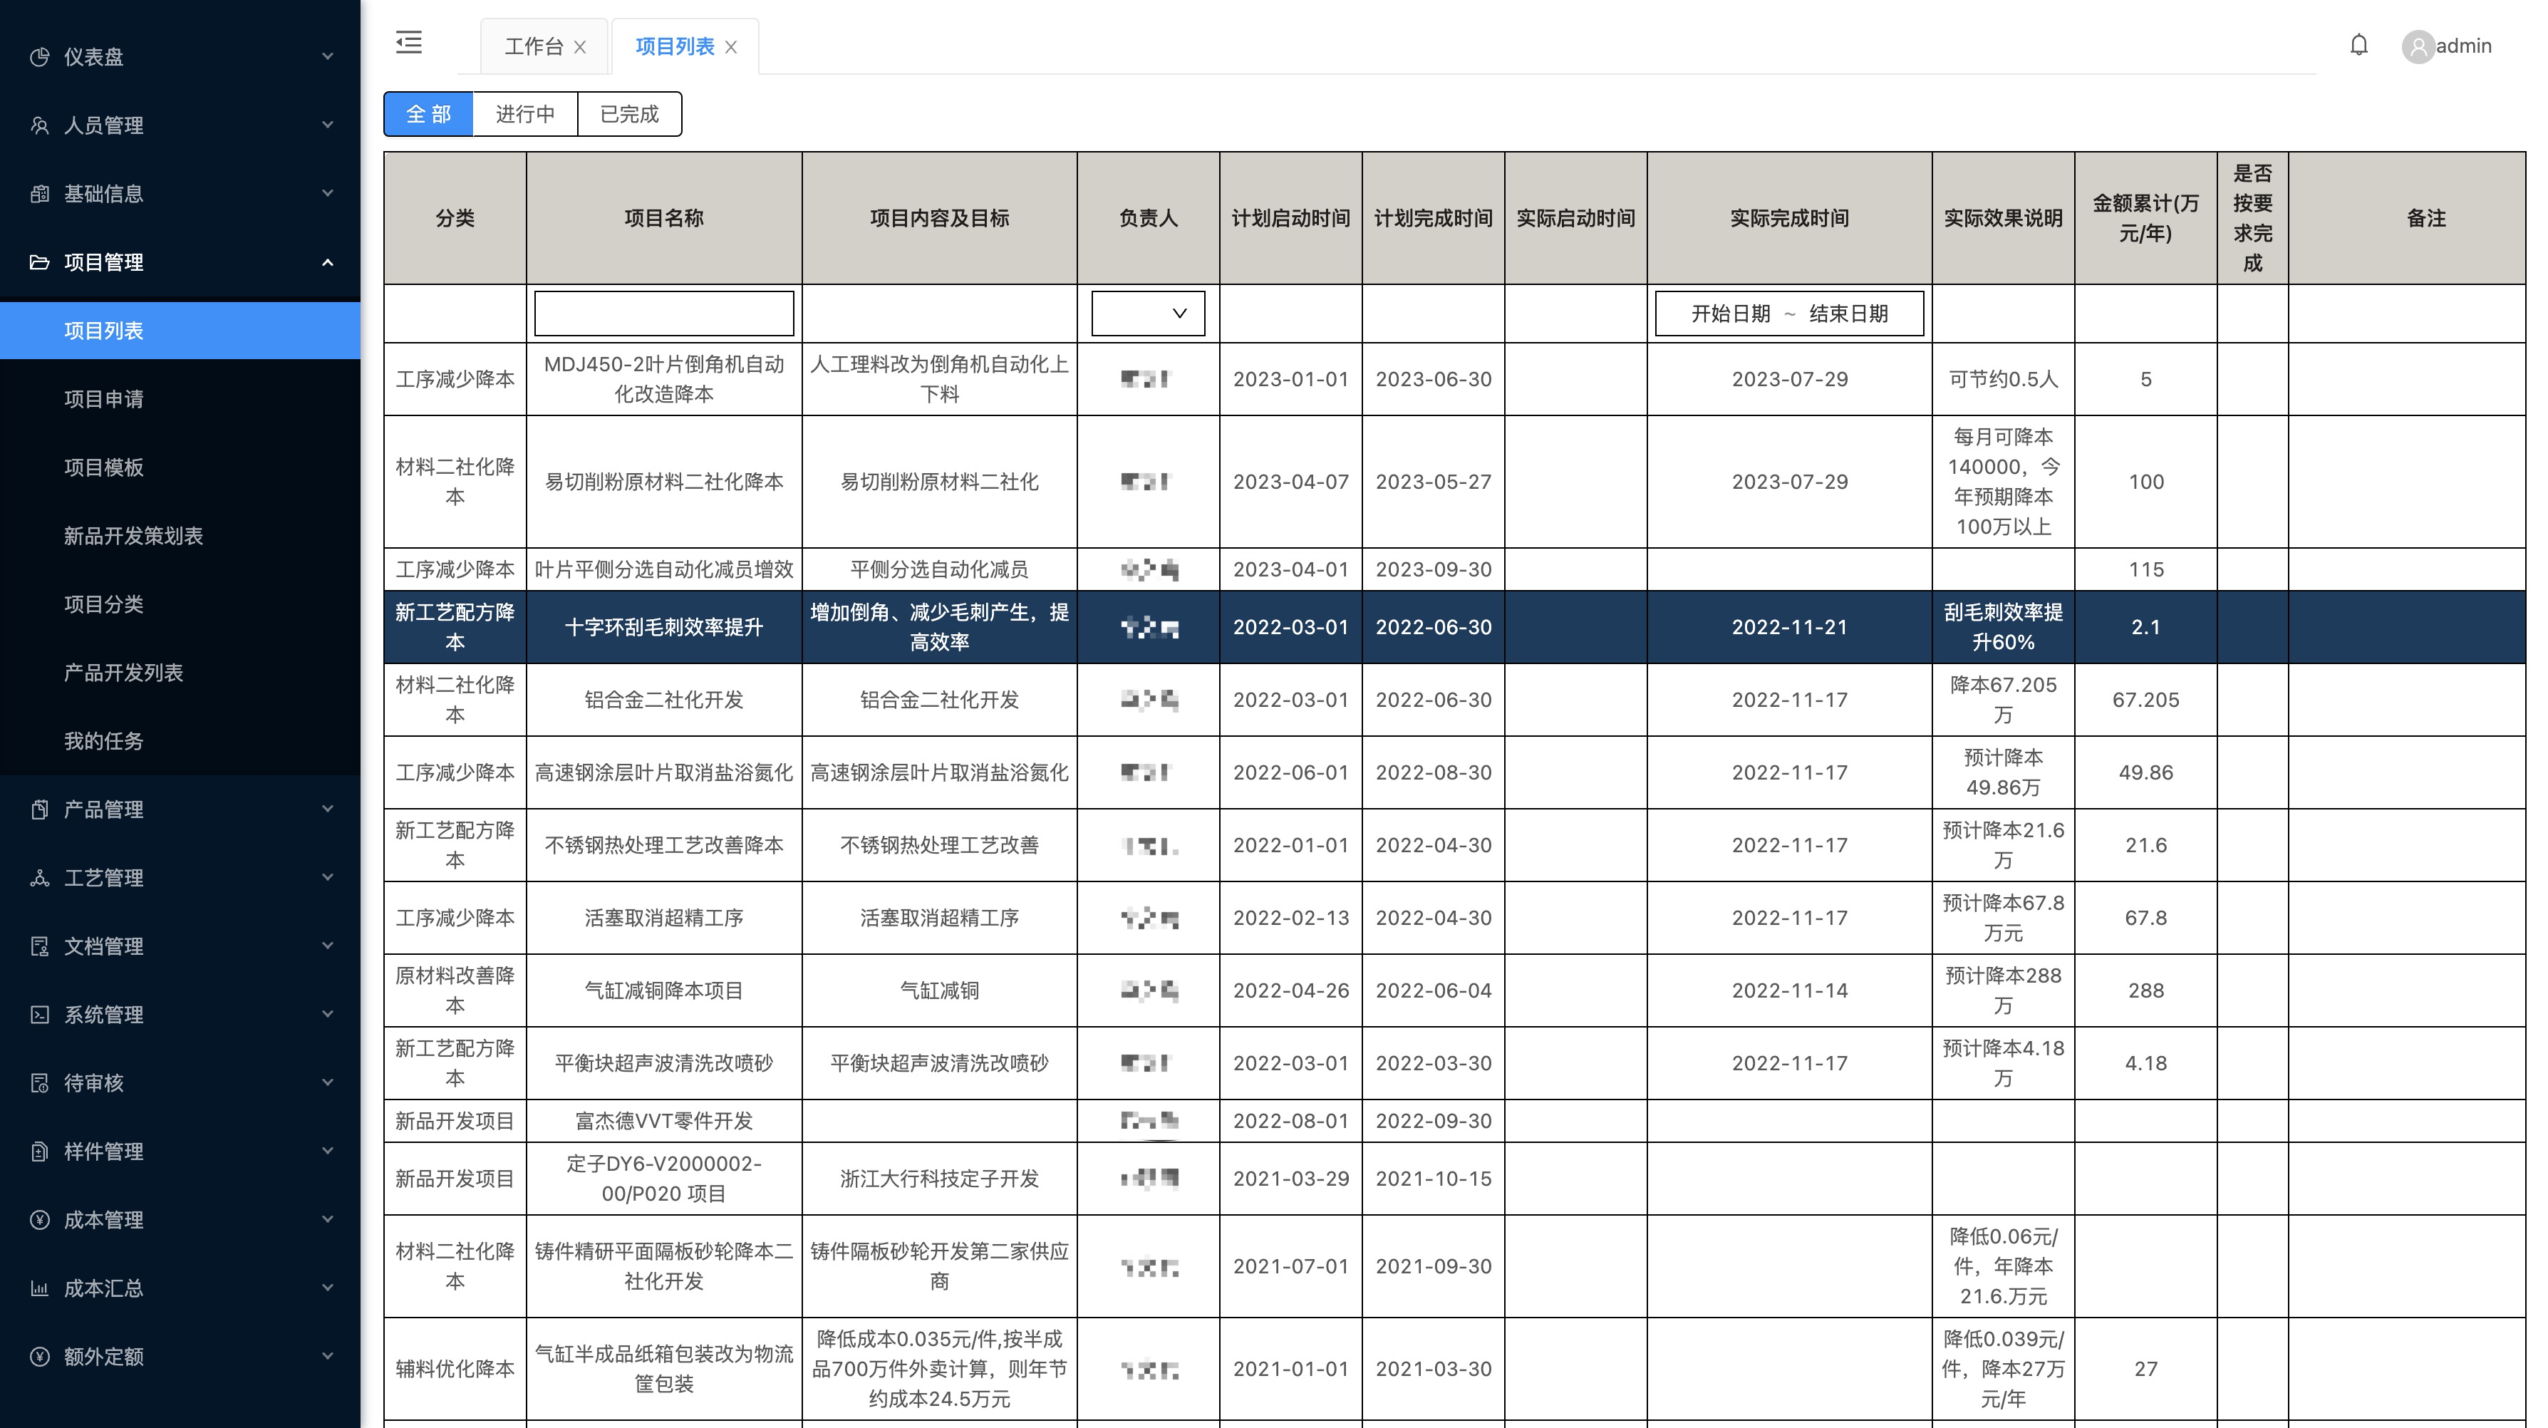Switch to the 项目列表 tab

tap(675, 46)
